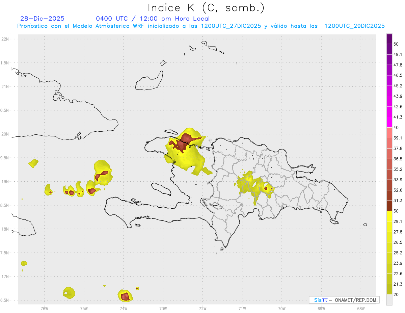
Task: Click the gray swatch below the 20 label
Action: click(389, 299)
